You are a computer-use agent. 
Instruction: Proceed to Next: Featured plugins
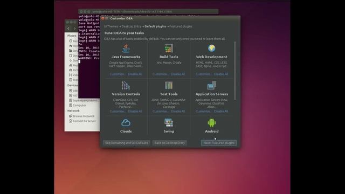[x=219, y=143]
